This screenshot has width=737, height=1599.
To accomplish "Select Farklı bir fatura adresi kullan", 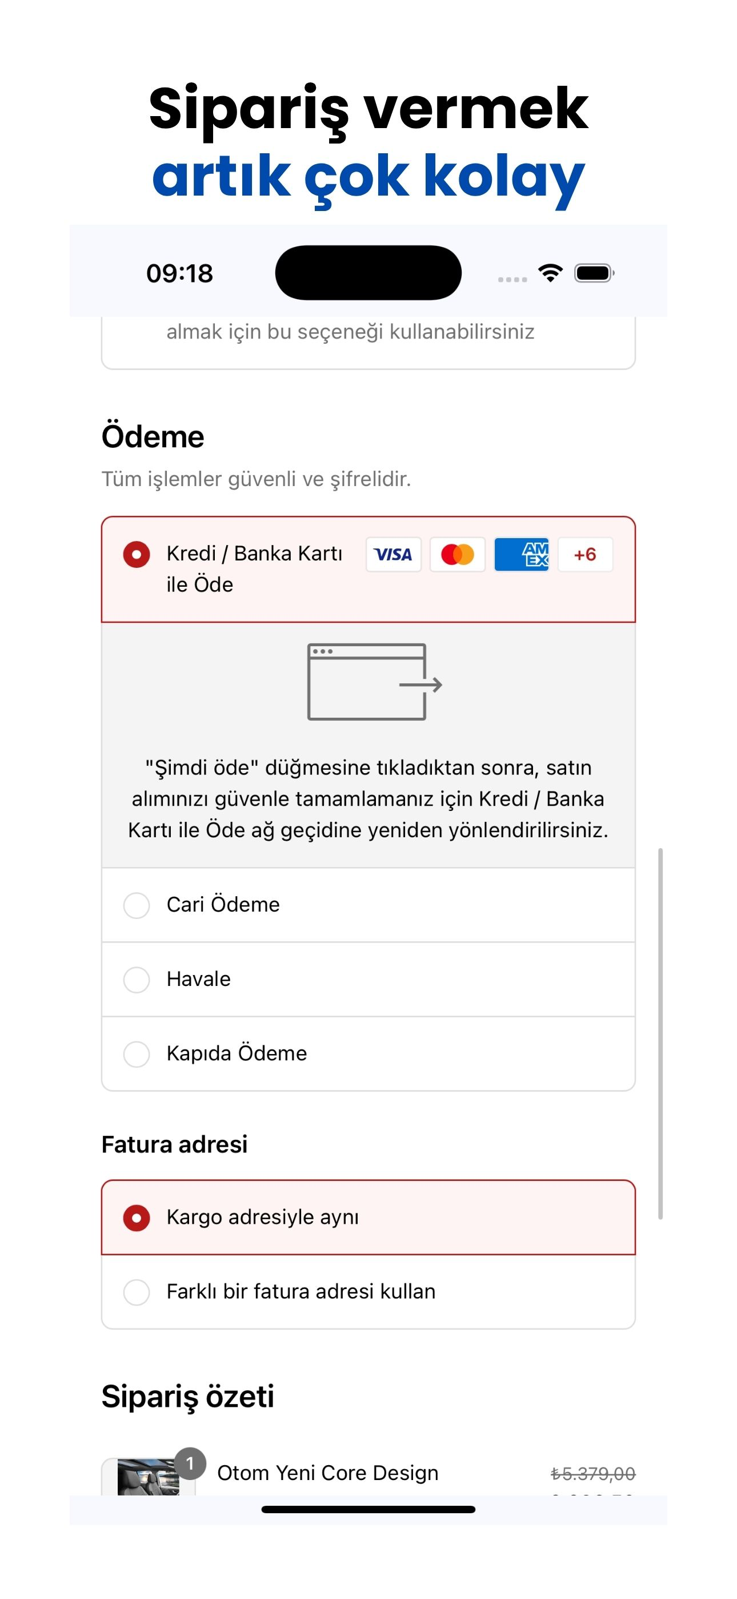I will pos(368,1292).
